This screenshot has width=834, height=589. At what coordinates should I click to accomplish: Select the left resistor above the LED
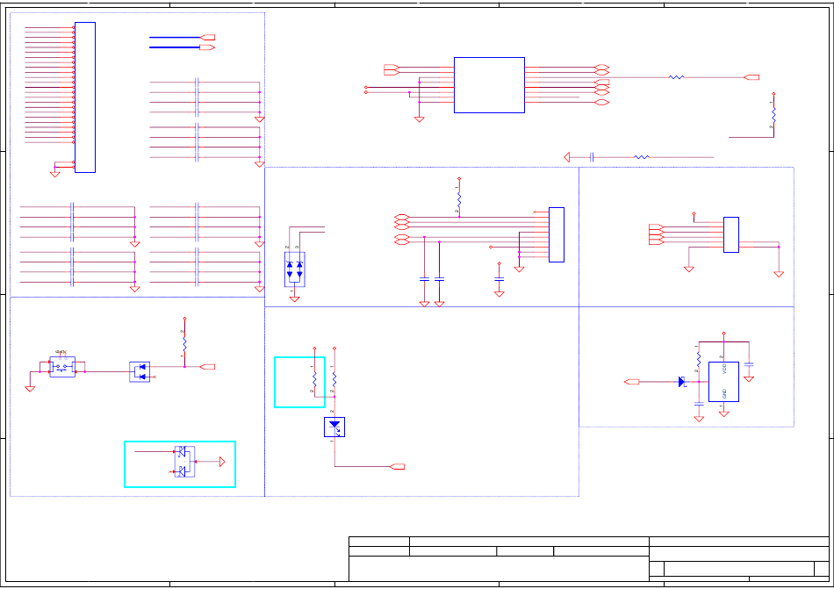[315, 379]
